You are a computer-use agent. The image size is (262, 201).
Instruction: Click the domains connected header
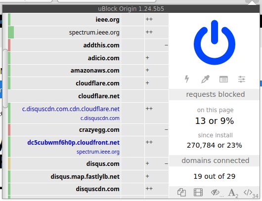tap(215, 161)
